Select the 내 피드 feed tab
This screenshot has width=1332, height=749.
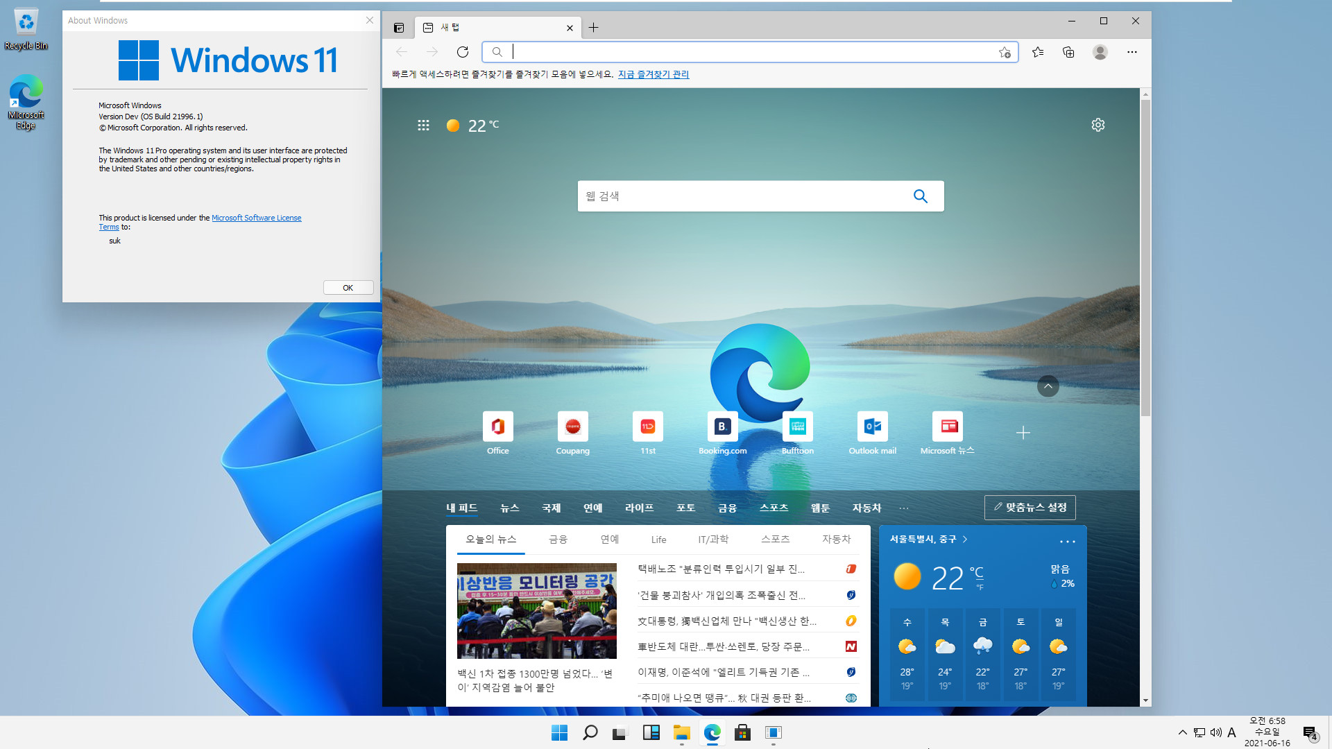coord(461,508)
